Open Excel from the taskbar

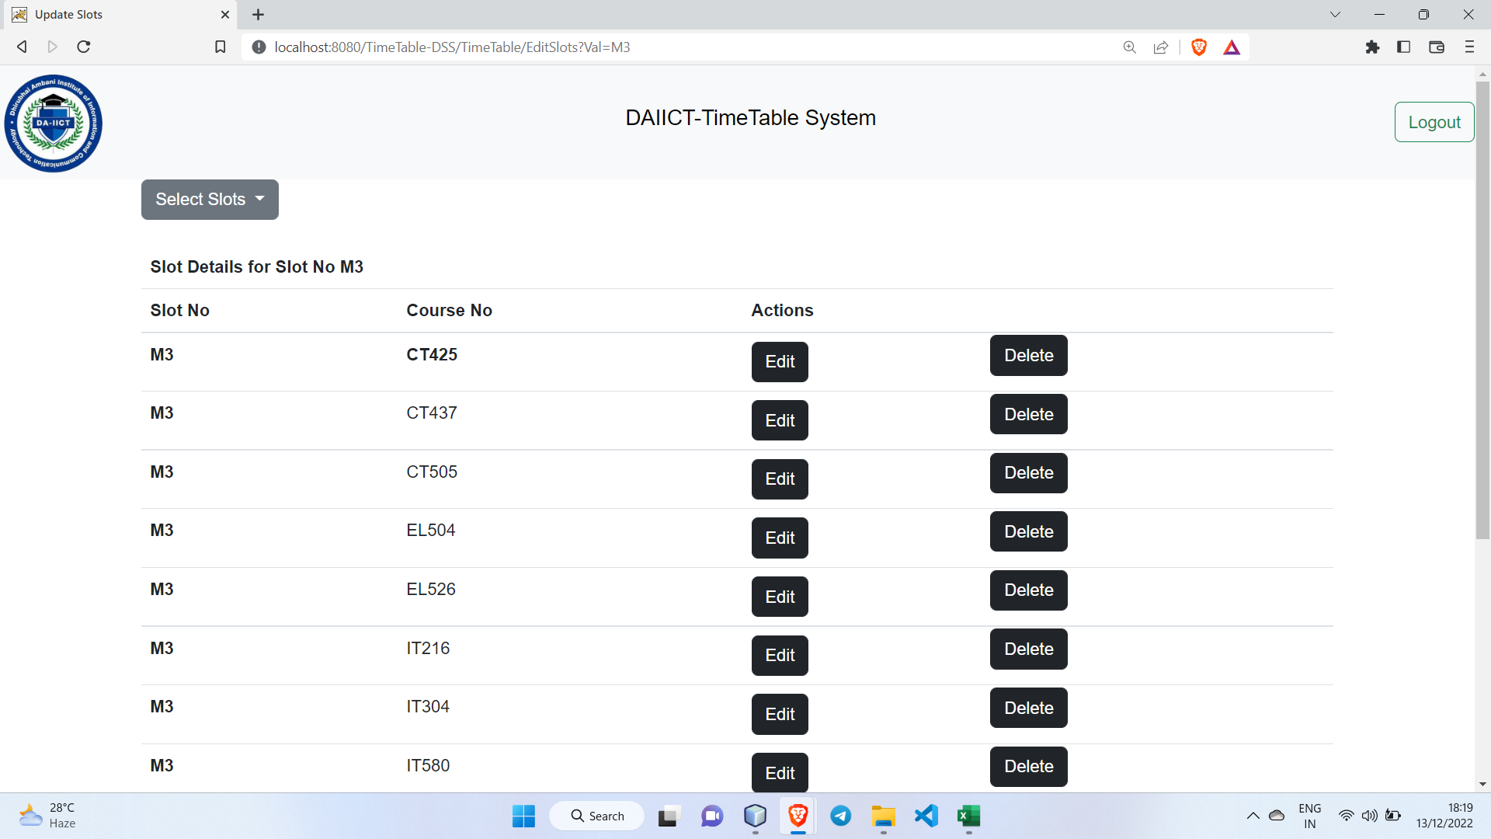tap(968, 816)
